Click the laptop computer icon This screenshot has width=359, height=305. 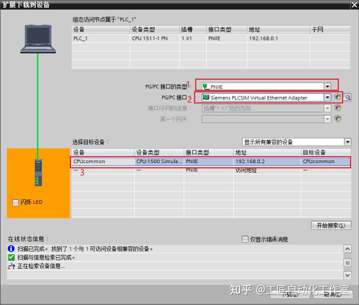(38, 39)
